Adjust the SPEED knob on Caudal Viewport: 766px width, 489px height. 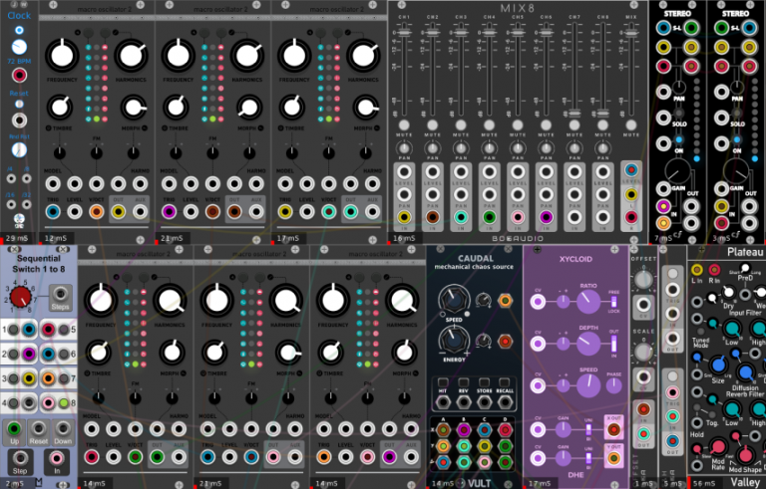tap(454, 300)
